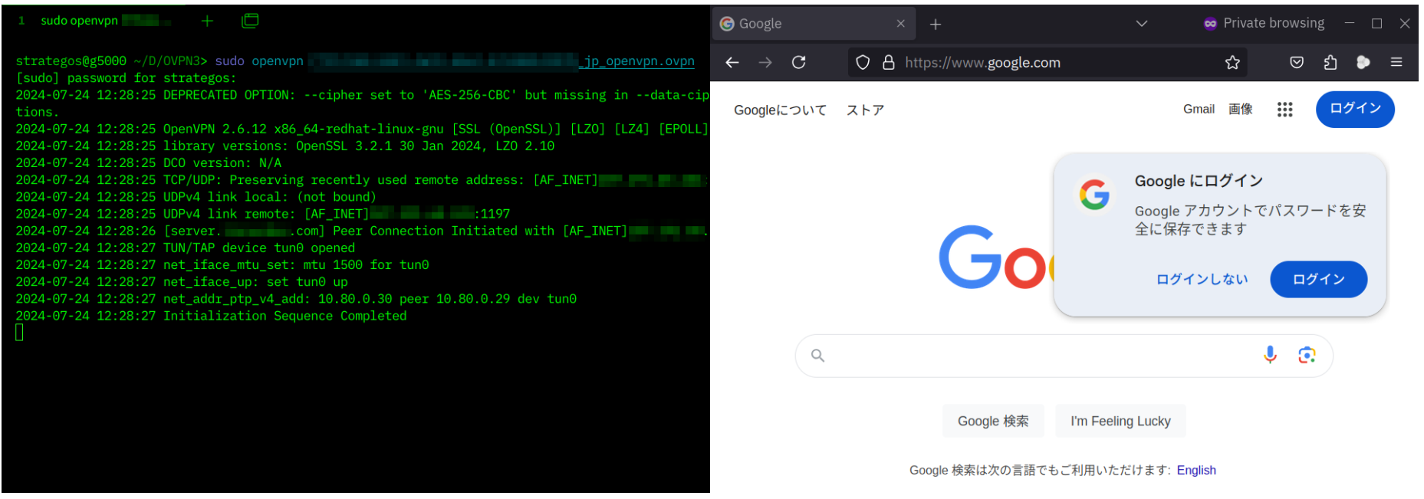The height and width of the screenshot is (499, 1424).
Task: Click the 'DEPRECATED OPTION' warning text
Action: pyautogui.click(x=229, y=95)
